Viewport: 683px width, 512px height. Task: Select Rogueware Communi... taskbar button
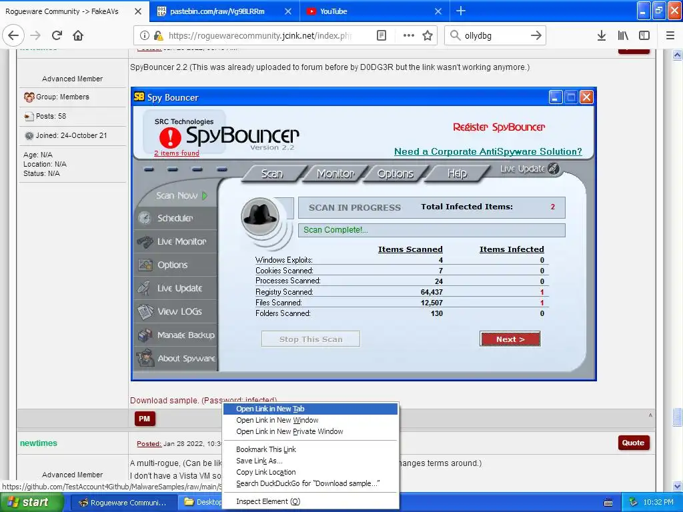pos(123,503)
